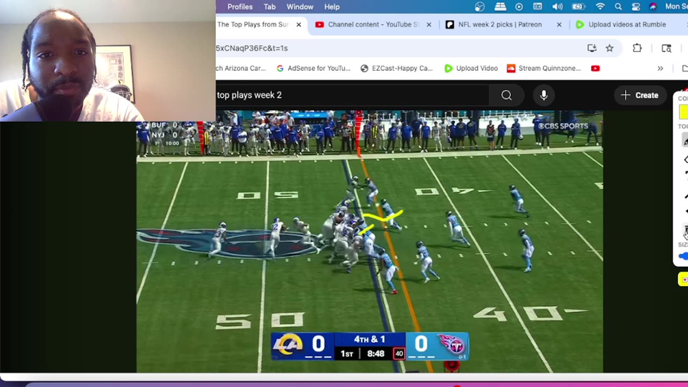
Task: Start YouTube voice search with the microphone
Action: tap(544, 95)
